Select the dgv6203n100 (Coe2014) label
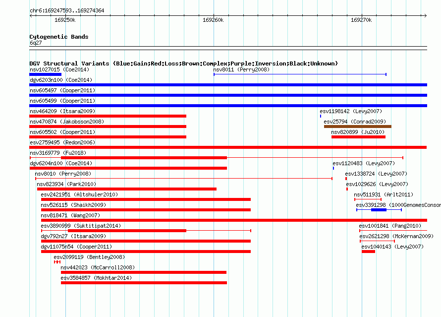Viewport: 441px width, 317px height. 61,80
